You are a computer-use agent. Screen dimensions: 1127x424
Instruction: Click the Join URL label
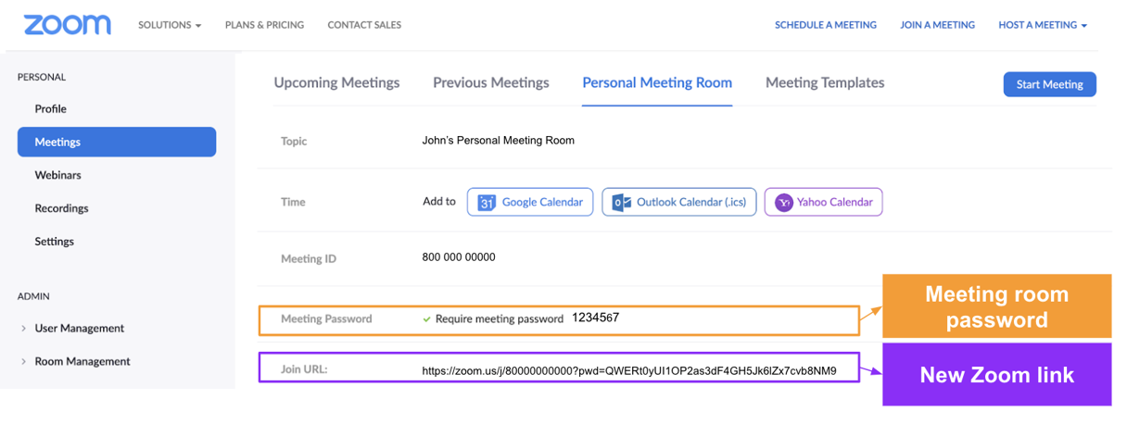[x=304, y=369]
